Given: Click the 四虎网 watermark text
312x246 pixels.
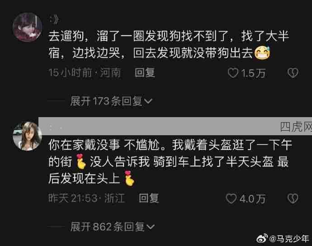Looking at the screenshot, I should coord(296,127).
